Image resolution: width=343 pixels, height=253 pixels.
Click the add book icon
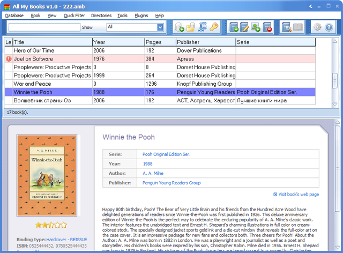pyautogui.click(x=234, y=27)
